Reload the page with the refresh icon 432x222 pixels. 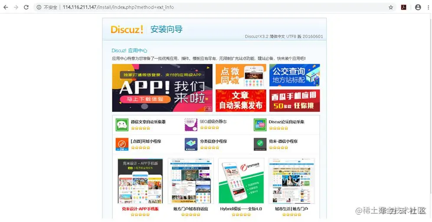[x=26, y=7]
